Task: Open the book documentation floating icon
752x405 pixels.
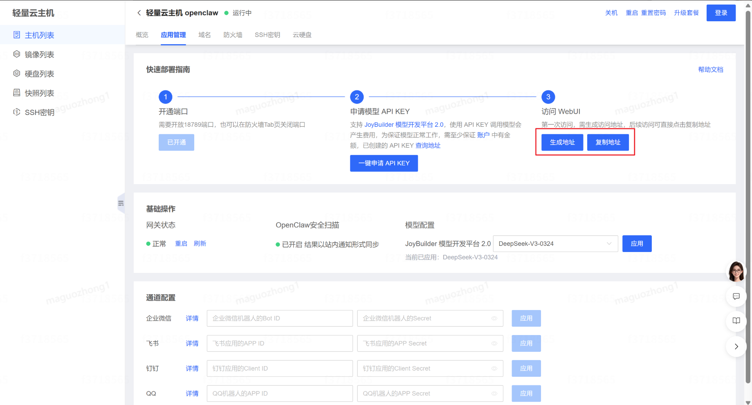Action: pos(736,321)
